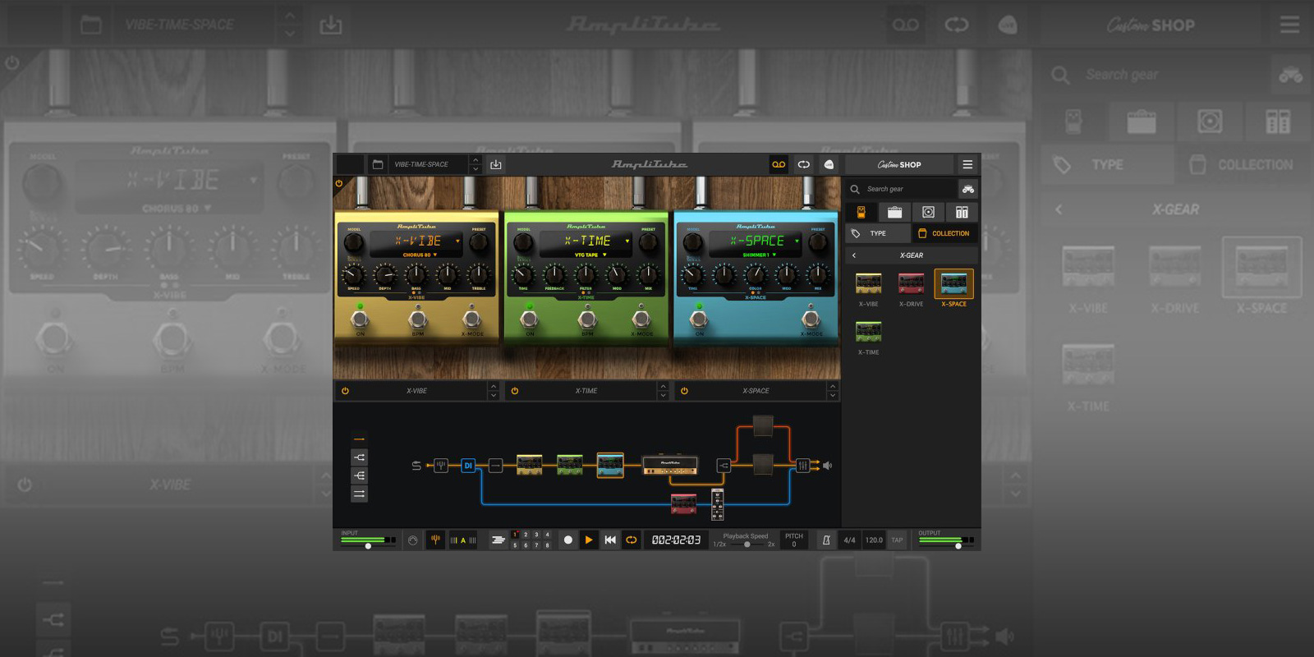Click the X-VIBE slot up arrow

click(494, 386)
